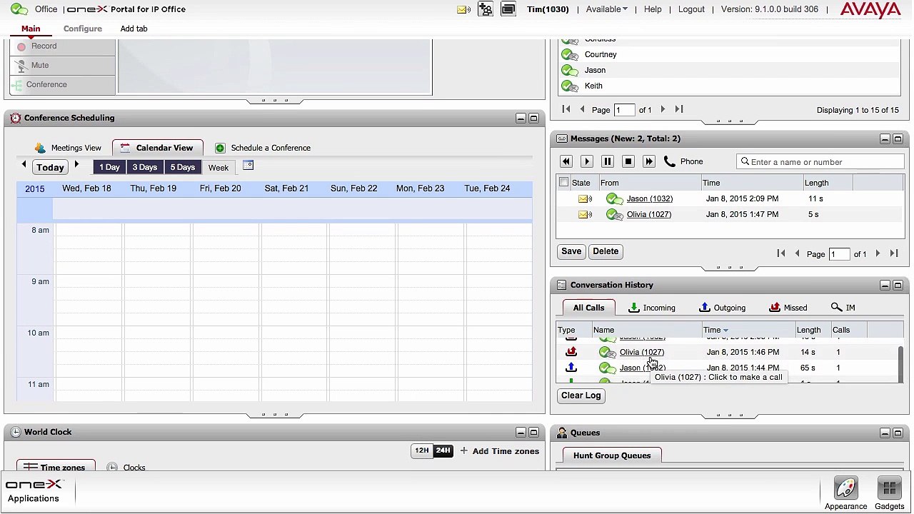Collapse the Messages gadget
The height and width of the screenshot is (514, 914).
point(885,138)
